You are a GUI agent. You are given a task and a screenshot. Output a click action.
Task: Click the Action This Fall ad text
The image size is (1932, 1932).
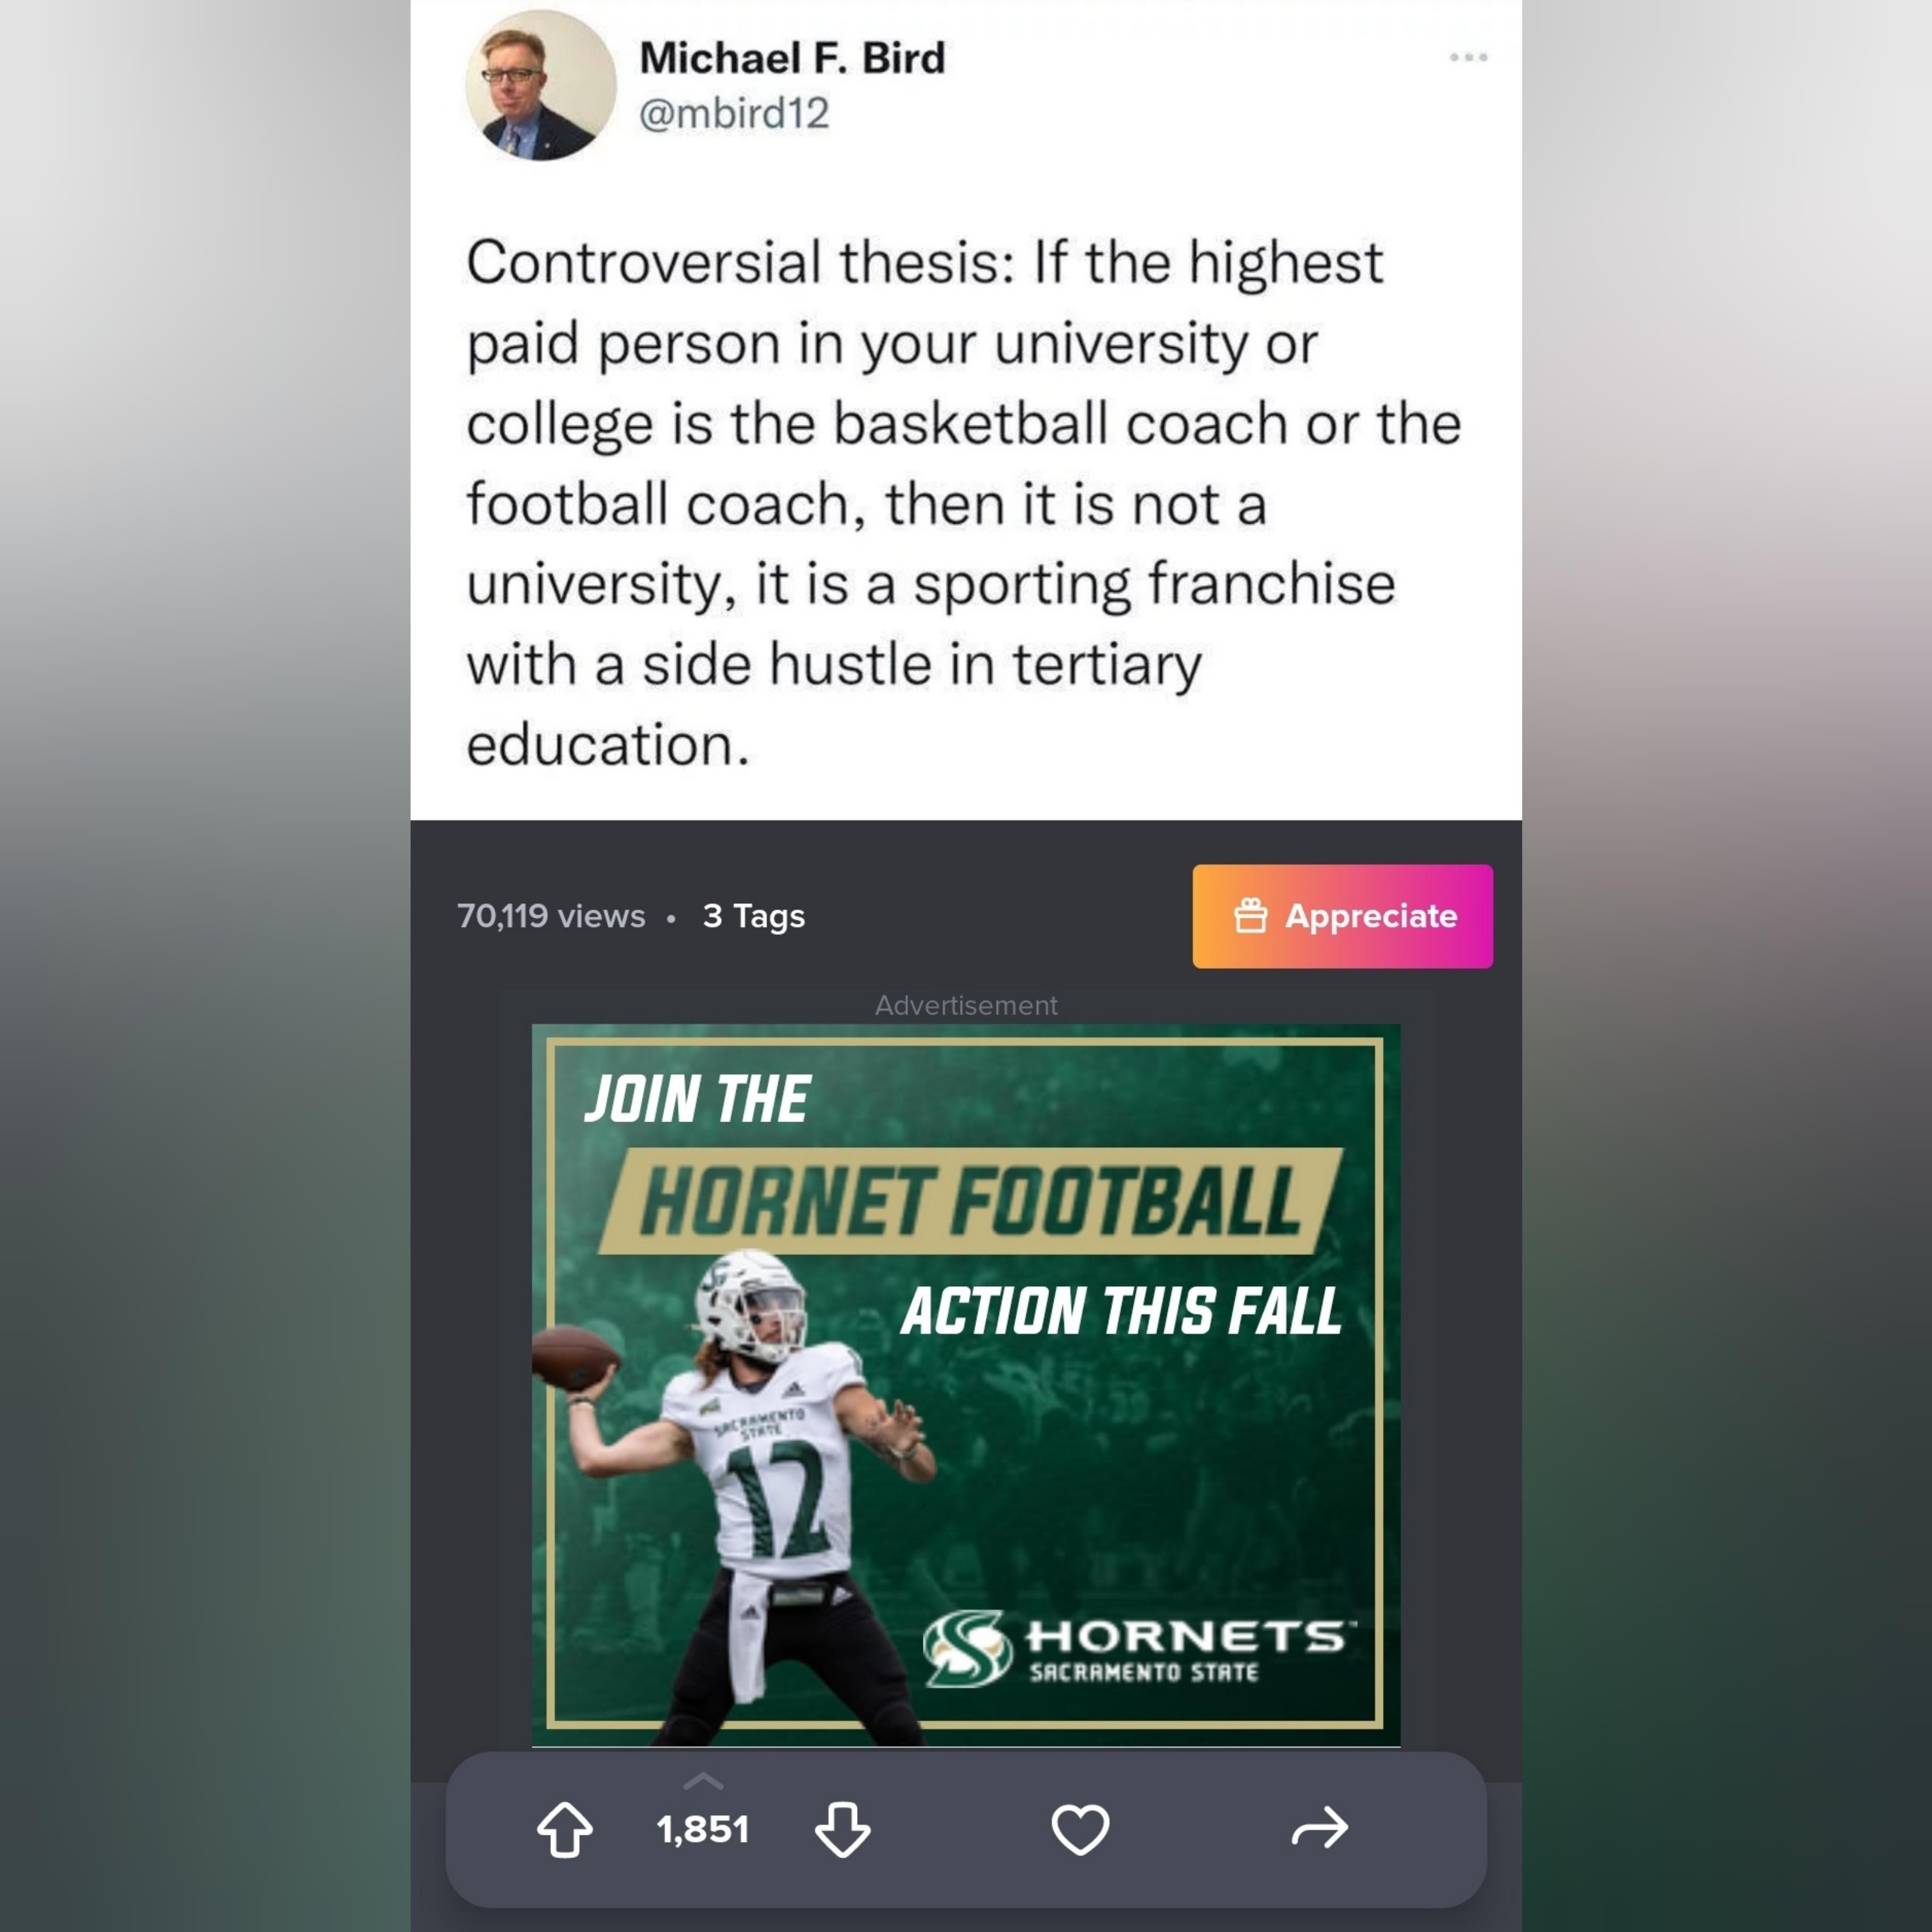pyautogui.click(x=1121, y=1311)
